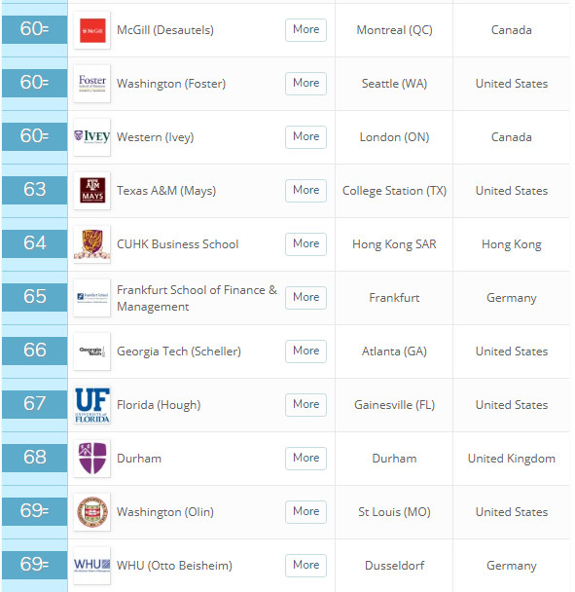Open More for Frankfurt School of Finance
This screenshot has width=575, height=592.
pyautogui.click(x=306, y=298)
